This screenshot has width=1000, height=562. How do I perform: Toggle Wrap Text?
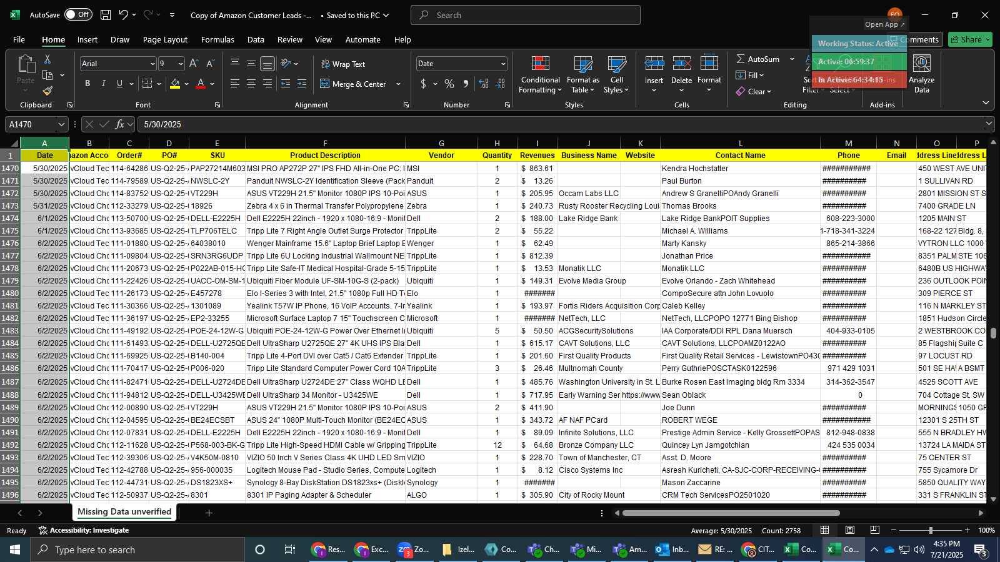click(x=343, y=64)
